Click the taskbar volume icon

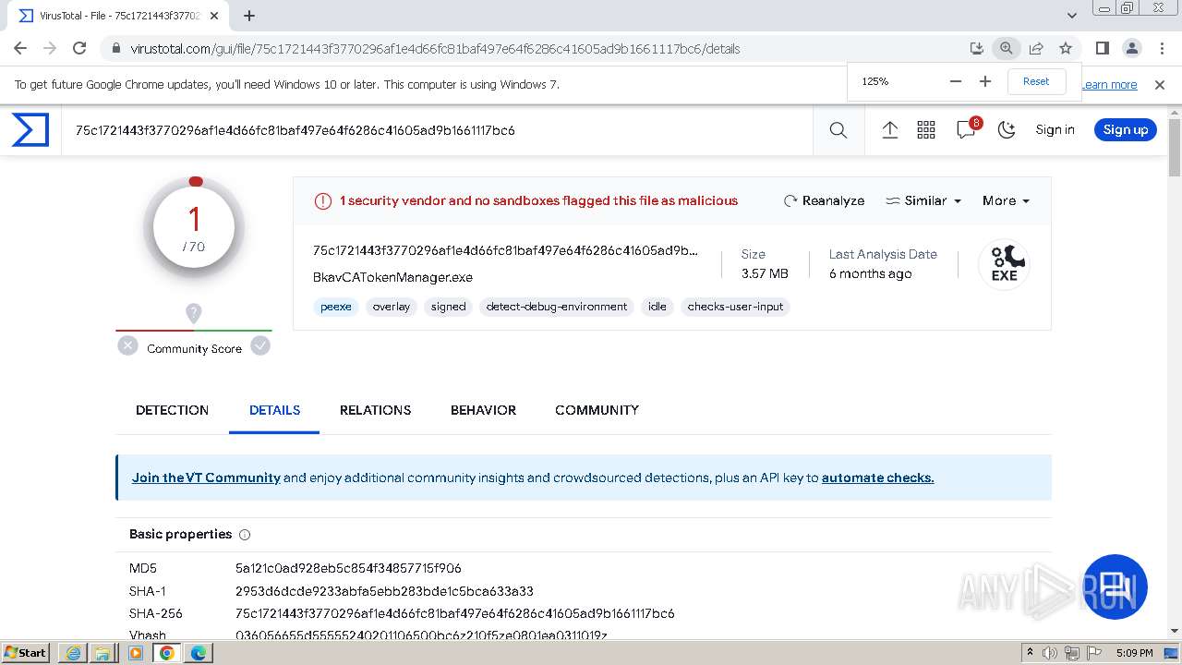1050,653
